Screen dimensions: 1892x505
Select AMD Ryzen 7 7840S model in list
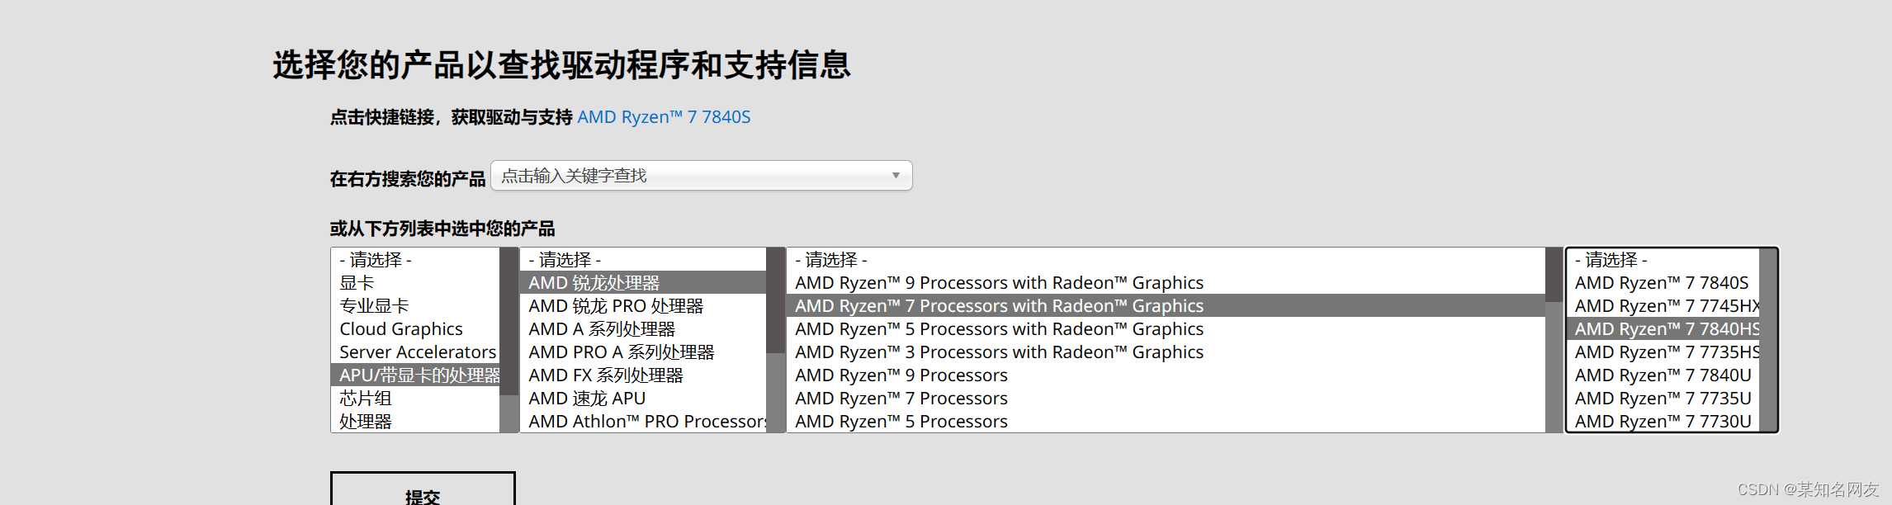(x=1663, y=283)
